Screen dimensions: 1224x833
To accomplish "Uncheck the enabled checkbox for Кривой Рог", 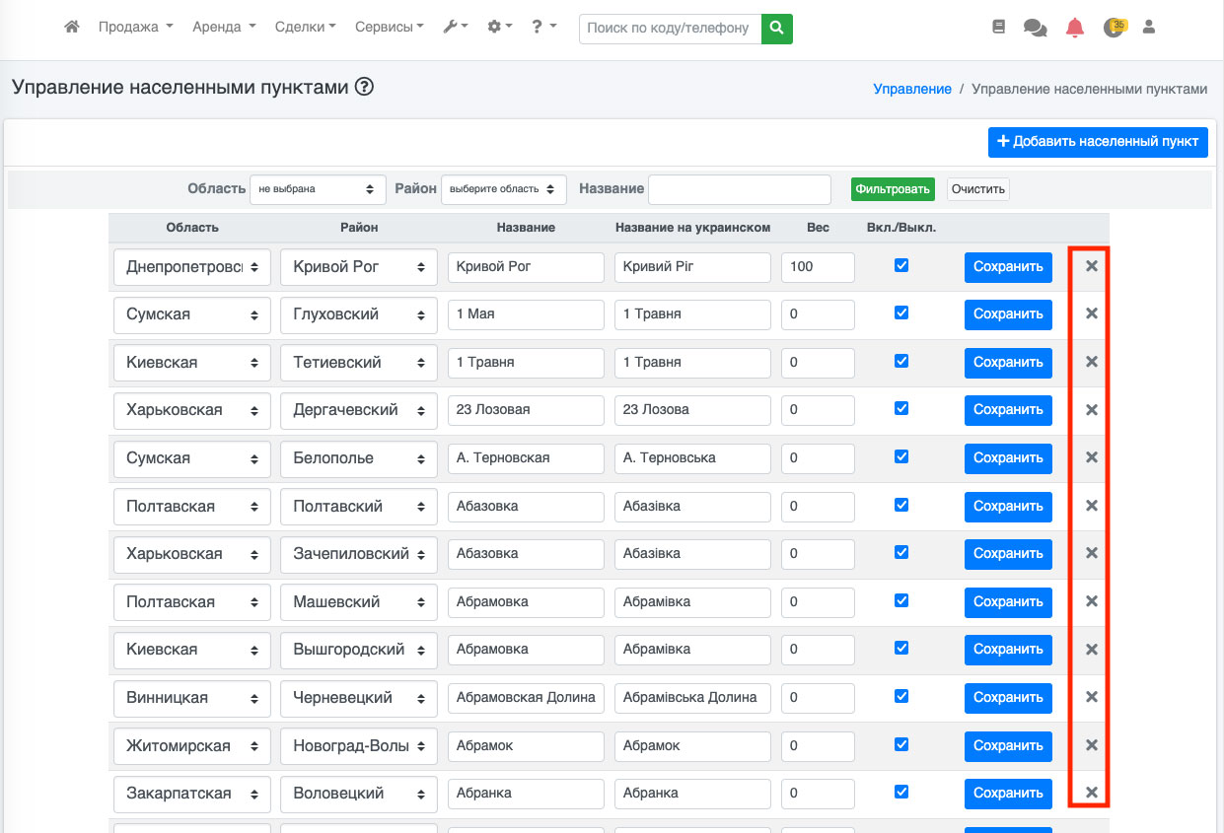I will point(900,265).
